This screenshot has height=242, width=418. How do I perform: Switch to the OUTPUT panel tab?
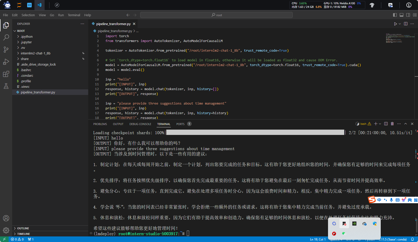[118, 124]
